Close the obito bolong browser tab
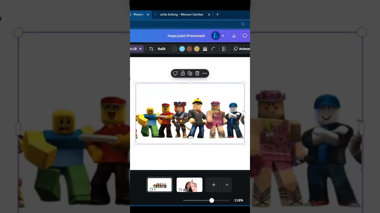This screenshot has height=213, width=380. click(x=209, y=14)
